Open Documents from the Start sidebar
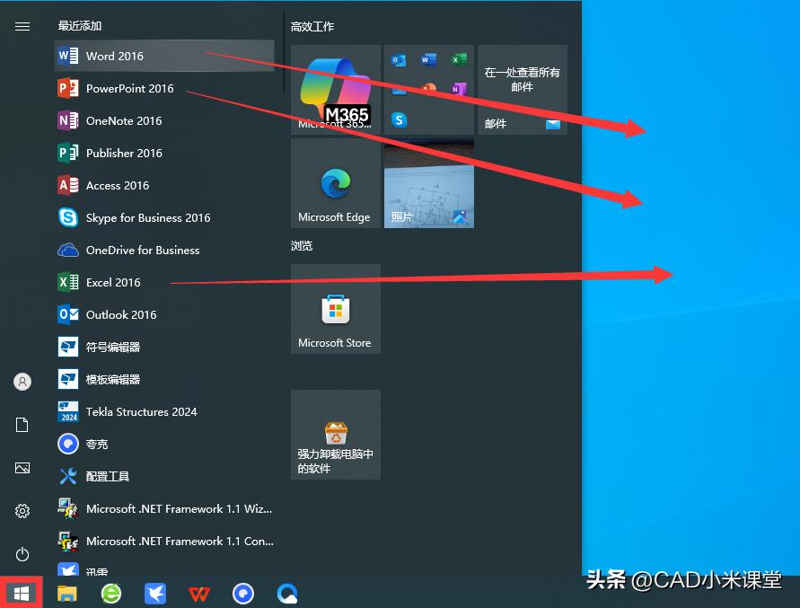 22,425
